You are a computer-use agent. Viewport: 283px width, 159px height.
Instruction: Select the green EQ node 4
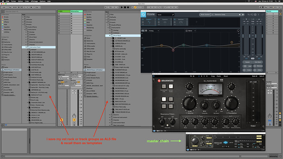click(184, 45)
